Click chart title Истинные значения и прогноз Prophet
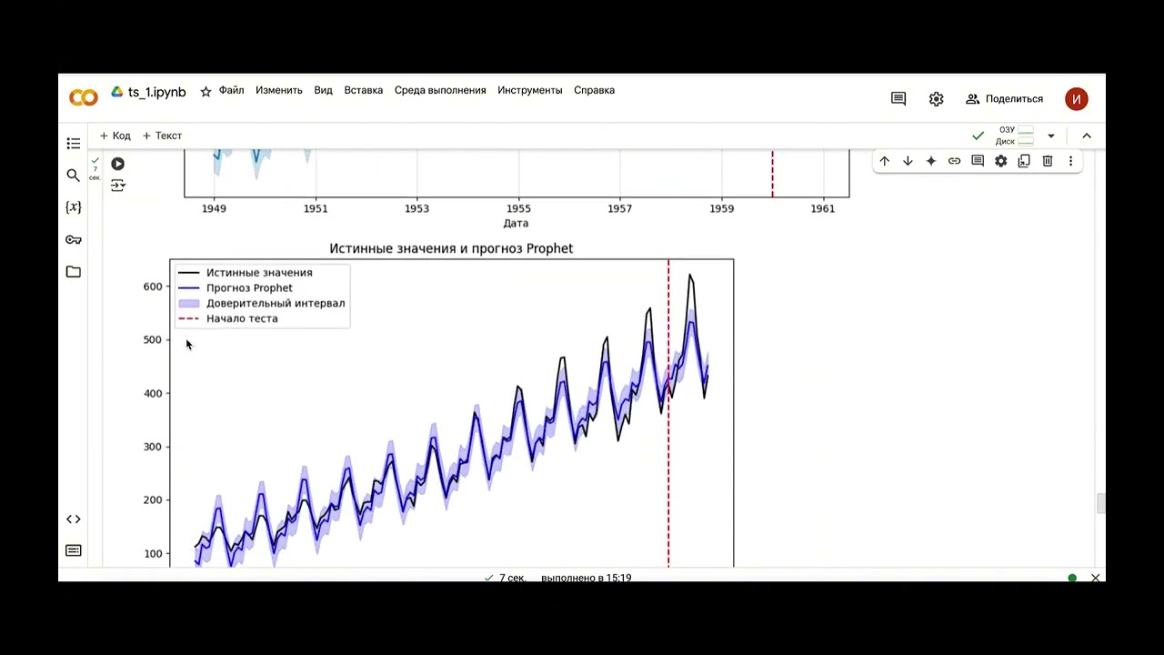The image size is (1164, 655). [451, 248]
